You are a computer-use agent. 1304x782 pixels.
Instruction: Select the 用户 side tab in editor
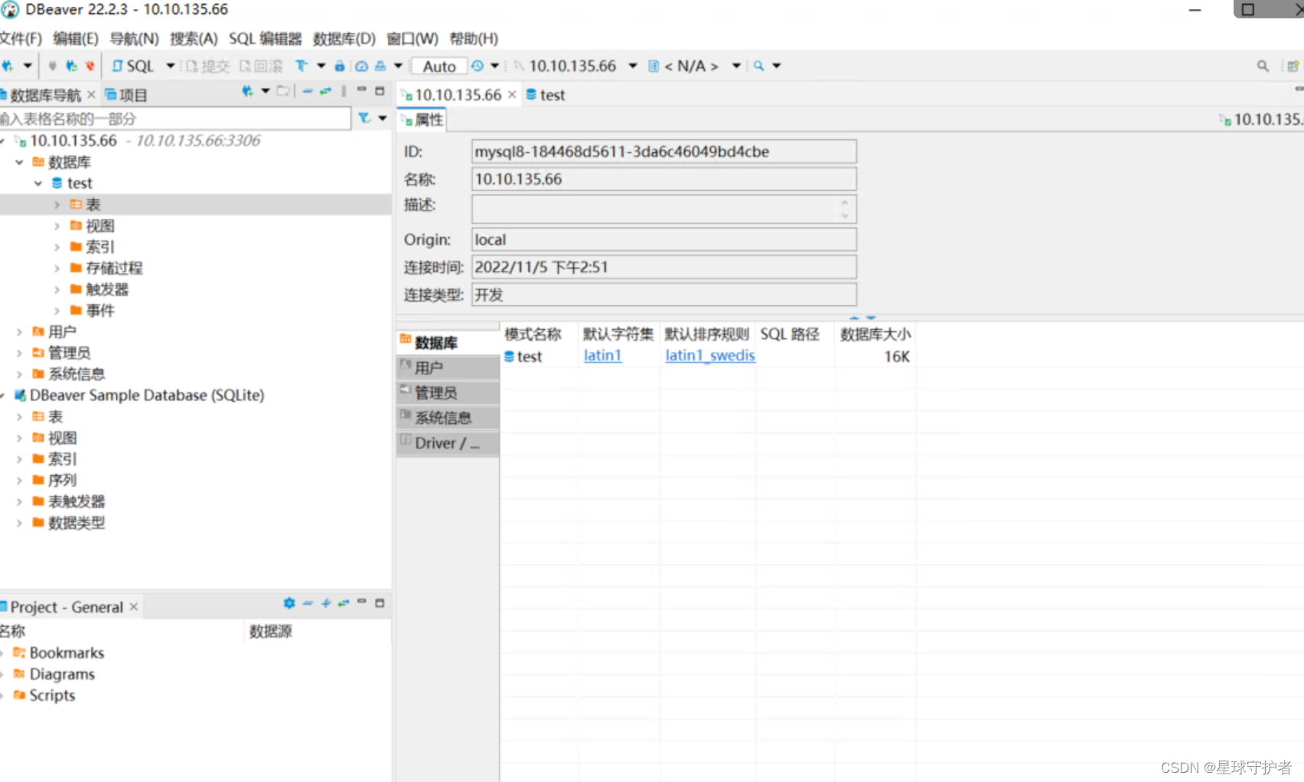448,368
